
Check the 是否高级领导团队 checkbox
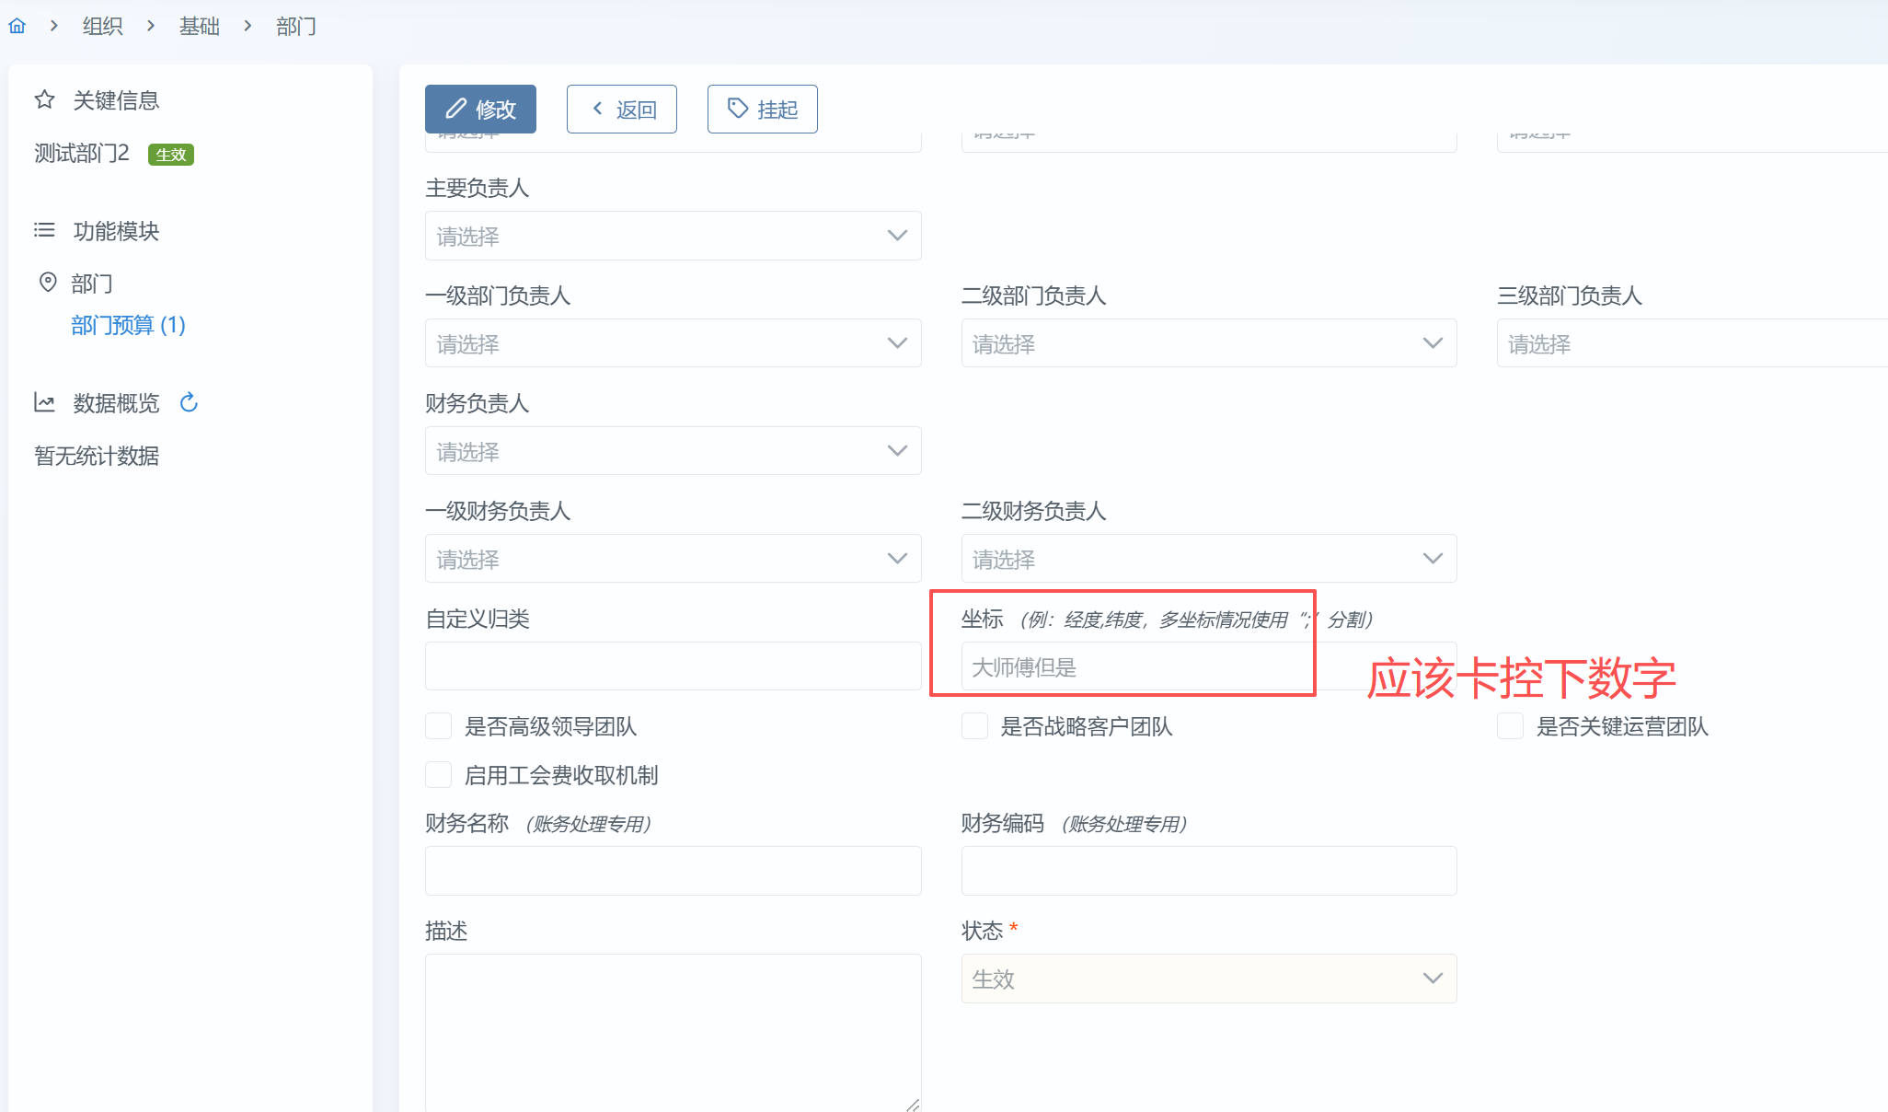[439, 726]
